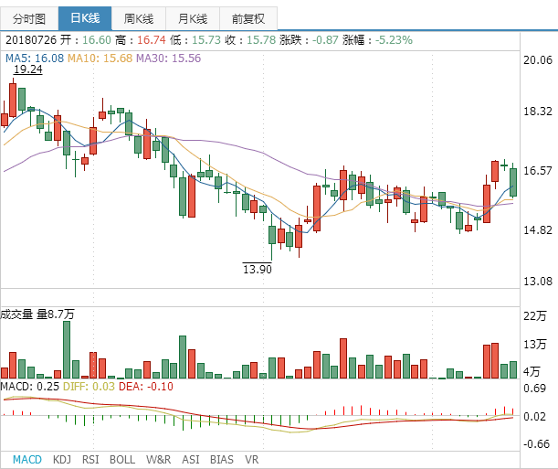Switch indicator to RSI
The width and height of the screenshot is (558, 469).
click(x=90, y=459)
